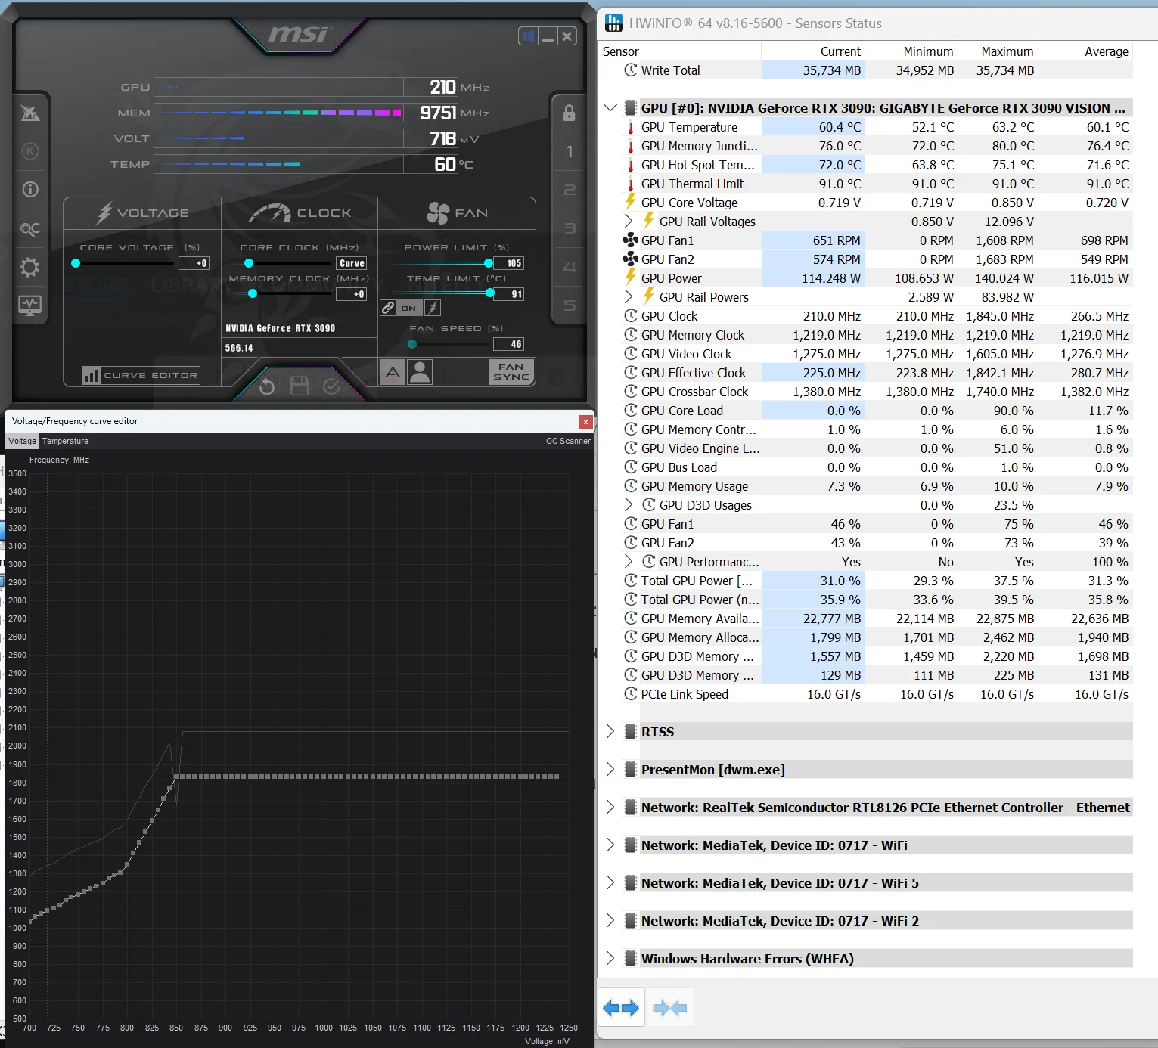Click the user-defined fan profile icon

point(419,371)
